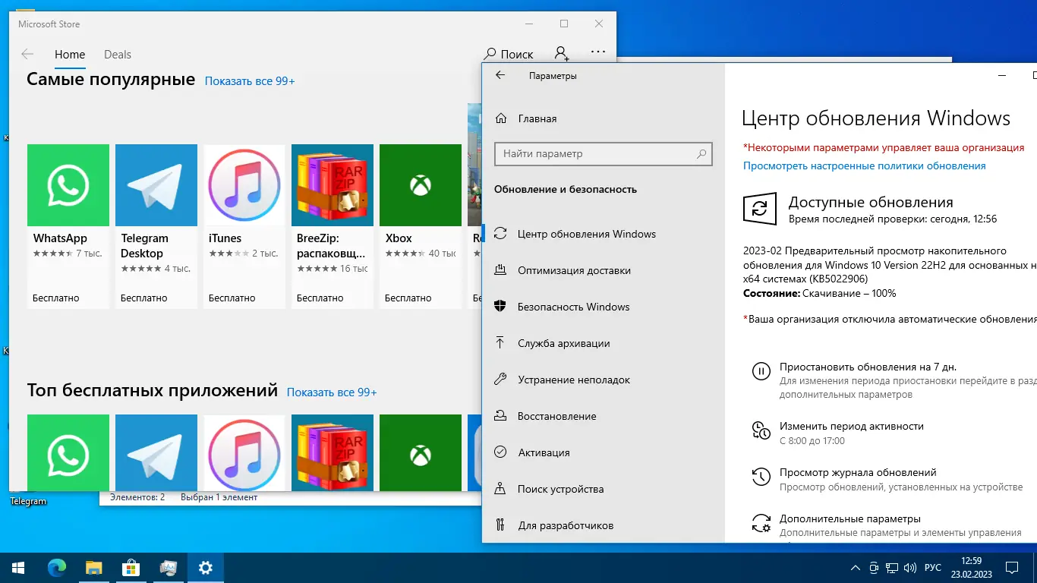1037x583 pixels.
Task: Open the Microsoft Store search (Поиск)
Action: click(509, 54)
